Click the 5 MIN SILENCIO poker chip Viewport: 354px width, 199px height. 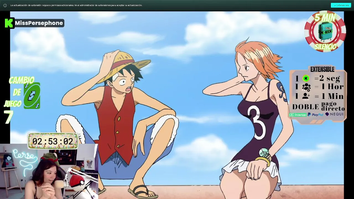pyautogui.click(x=325, y=32)
